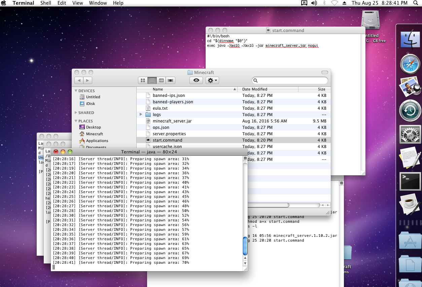The image size is (422, 287).
Task: Select the file banned-ips.json
Action: tap(234, 96)
